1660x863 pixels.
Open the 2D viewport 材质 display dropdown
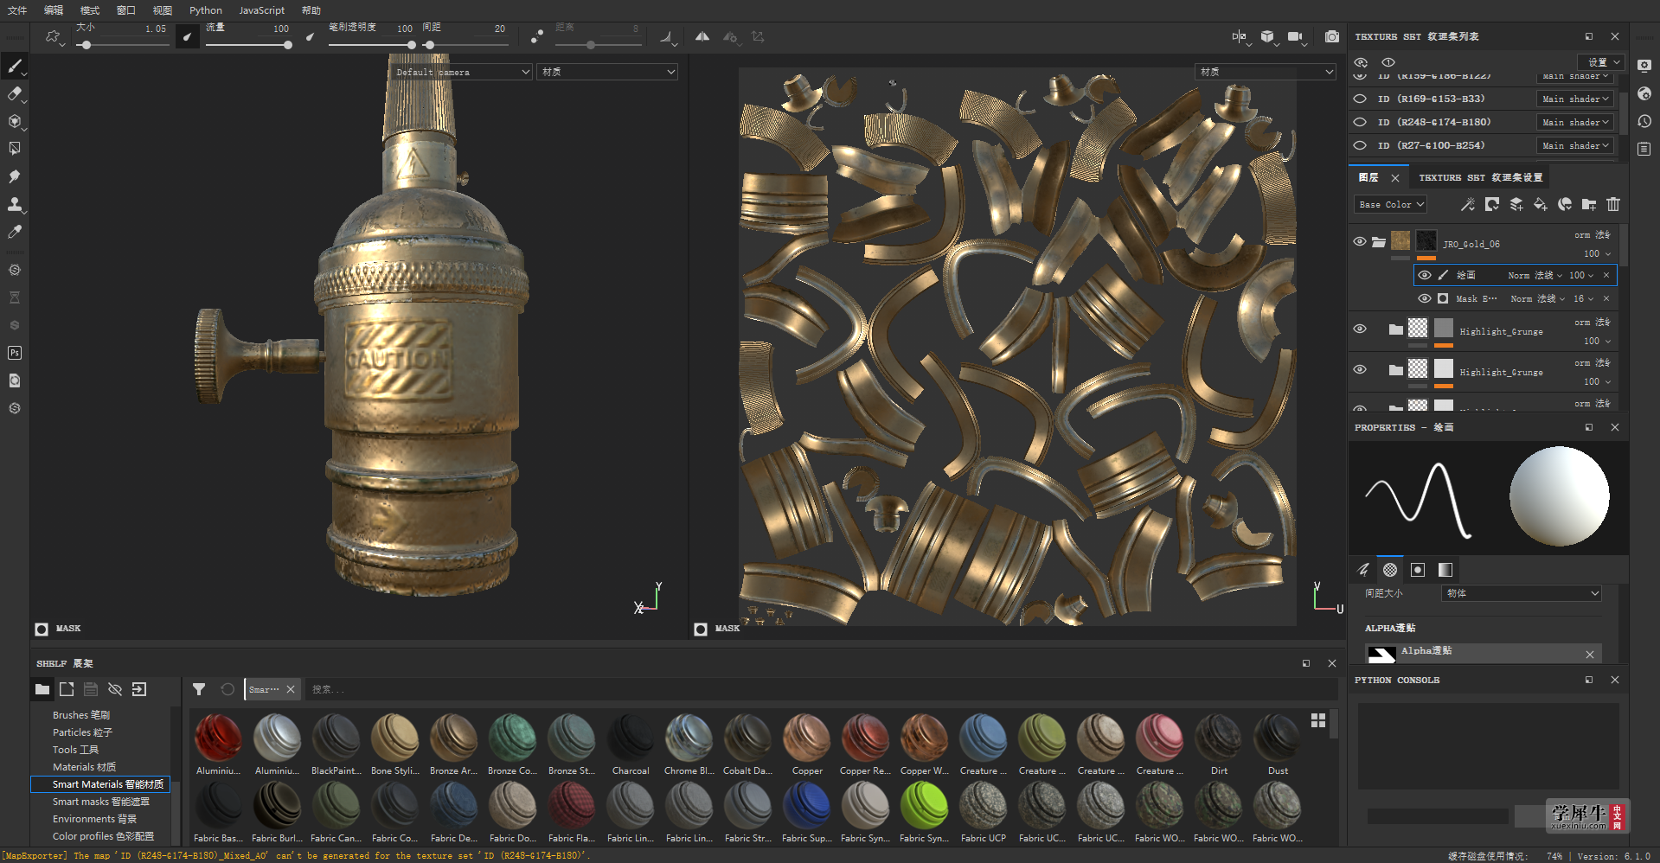[1266, 72]
